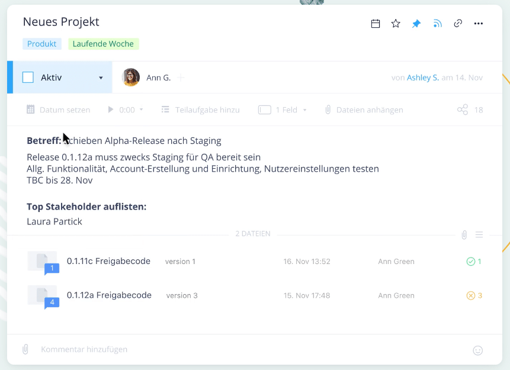Expand the 0:00 timer dropdown
The width and height of the screenshot is (510, 370).
(141, 110)
